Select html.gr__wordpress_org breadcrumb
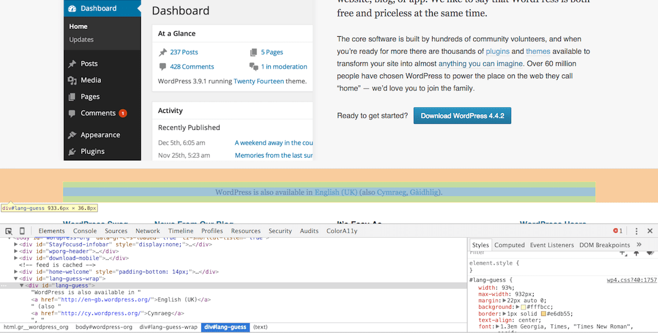Image resolution: width=658 pixels, height=333 pixels. click(x=36, y=327)
